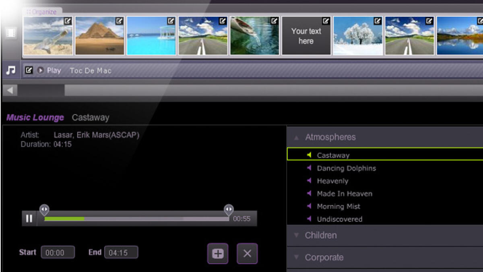Click the right trim marker on music track
483x272 pixels.
click(229, 210)
